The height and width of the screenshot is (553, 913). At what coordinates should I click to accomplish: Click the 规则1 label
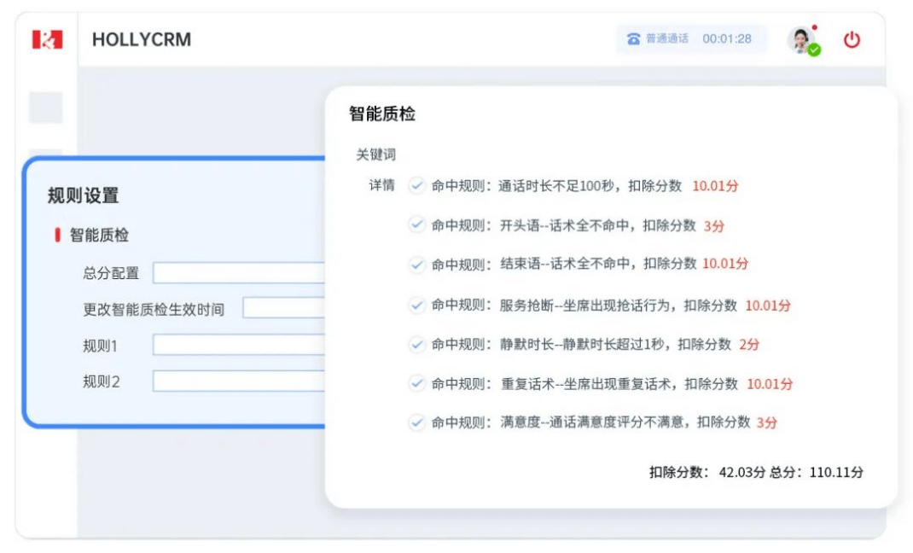coord(100,346)
